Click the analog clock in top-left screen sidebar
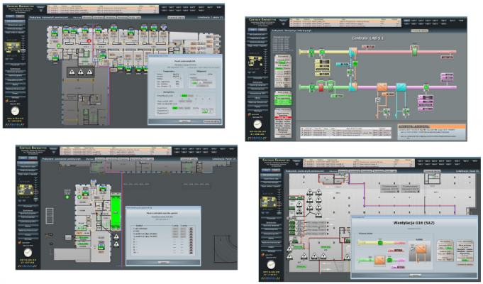Viewport: 483px width, 284px height. click(13, 111)
